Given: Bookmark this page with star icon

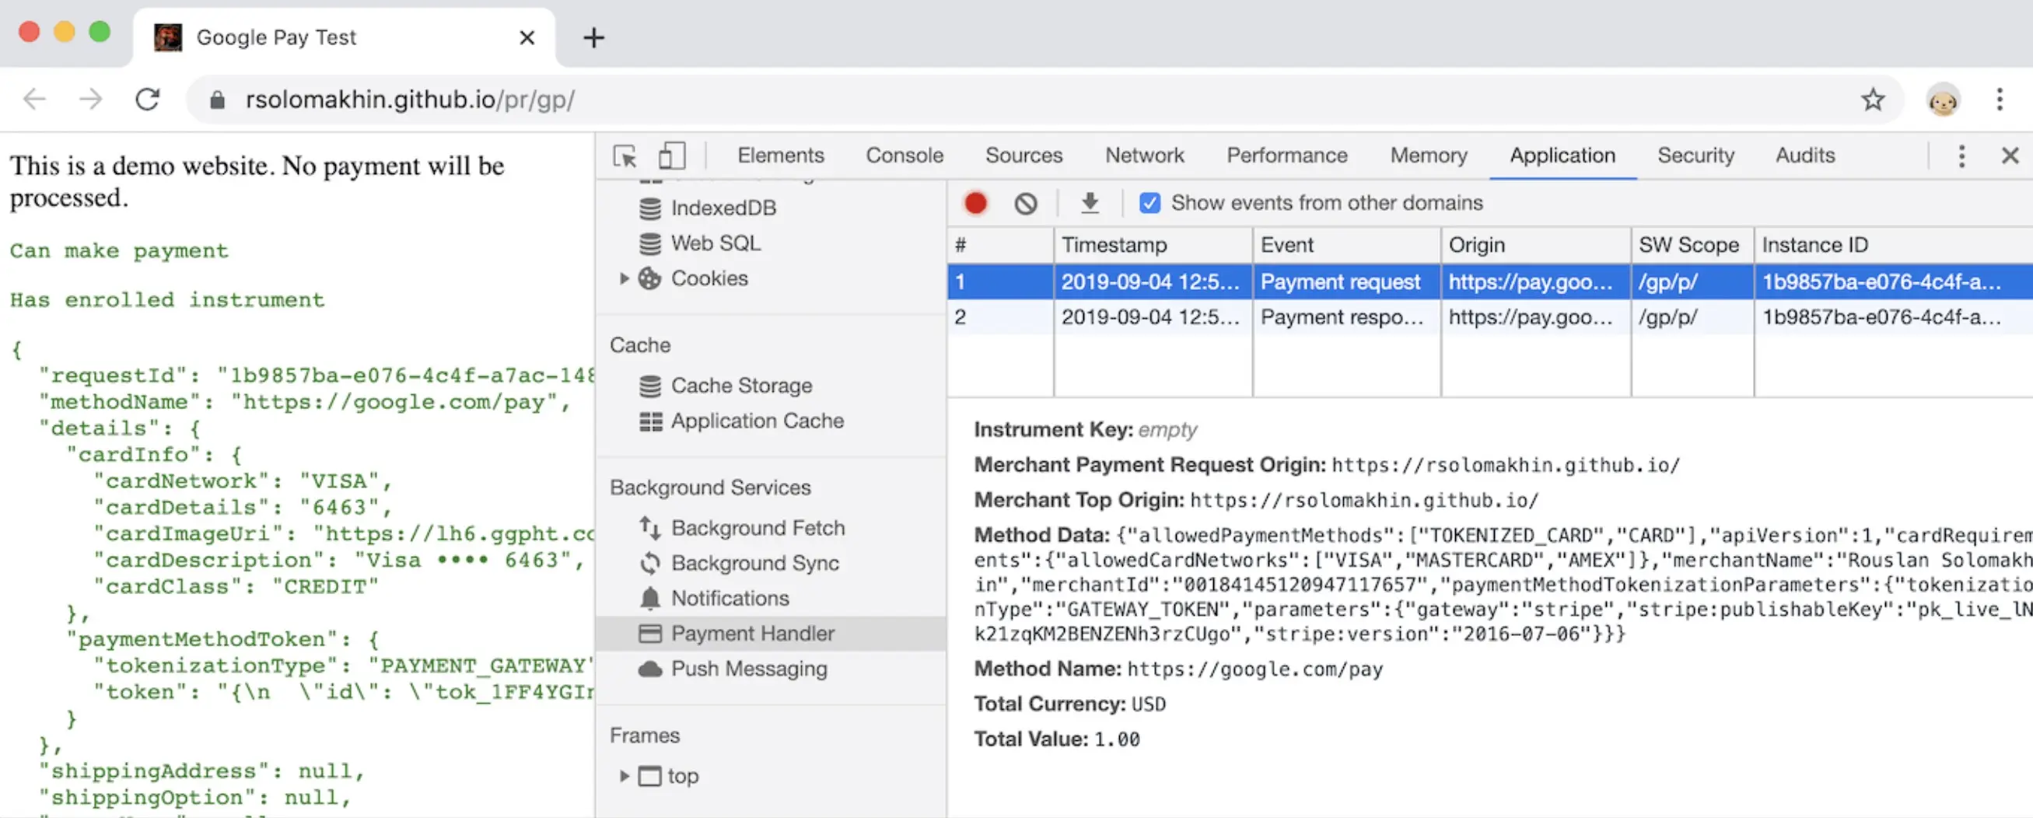Looking at the screenshot, I should tap(1872, 100).
